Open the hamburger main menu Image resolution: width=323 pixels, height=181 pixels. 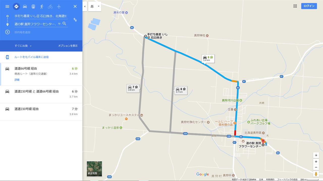point(7,6)
